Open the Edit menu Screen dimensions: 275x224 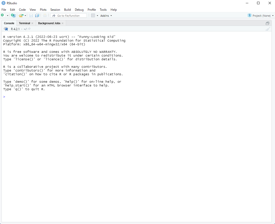[12, 10]
